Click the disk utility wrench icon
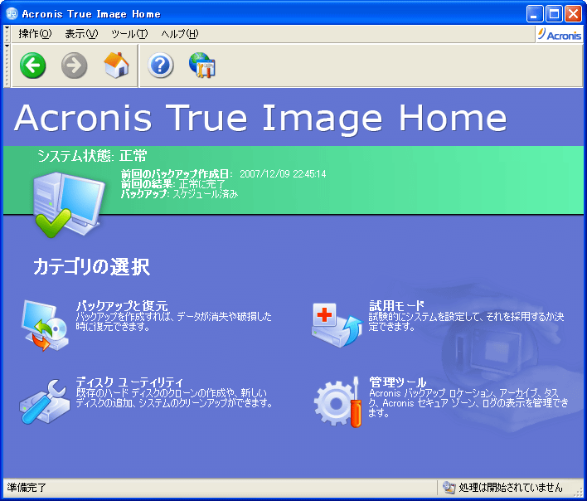The image size is (587, 501). [x=45, y=401]
